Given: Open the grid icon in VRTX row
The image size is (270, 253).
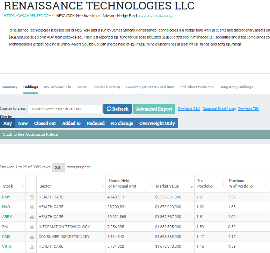Looking at the screenshot, I should pyautogui.click(x=32, y=247).
